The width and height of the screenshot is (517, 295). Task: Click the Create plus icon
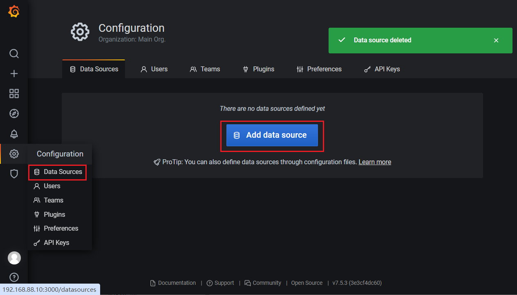[x=14, y=74]
